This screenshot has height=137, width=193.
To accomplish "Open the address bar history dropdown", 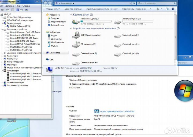I will click(130, 3).
